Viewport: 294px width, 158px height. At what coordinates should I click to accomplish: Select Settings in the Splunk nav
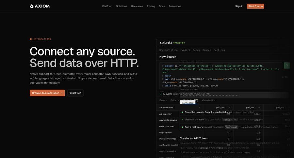[x=219, y=50]
